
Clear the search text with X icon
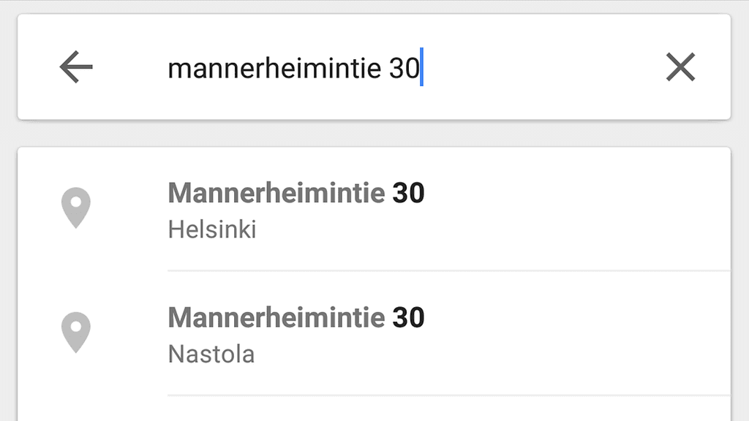tap(680, 68)
